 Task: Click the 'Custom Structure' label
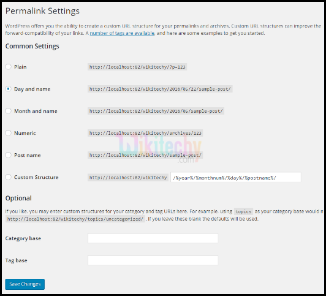click(36, 177)
